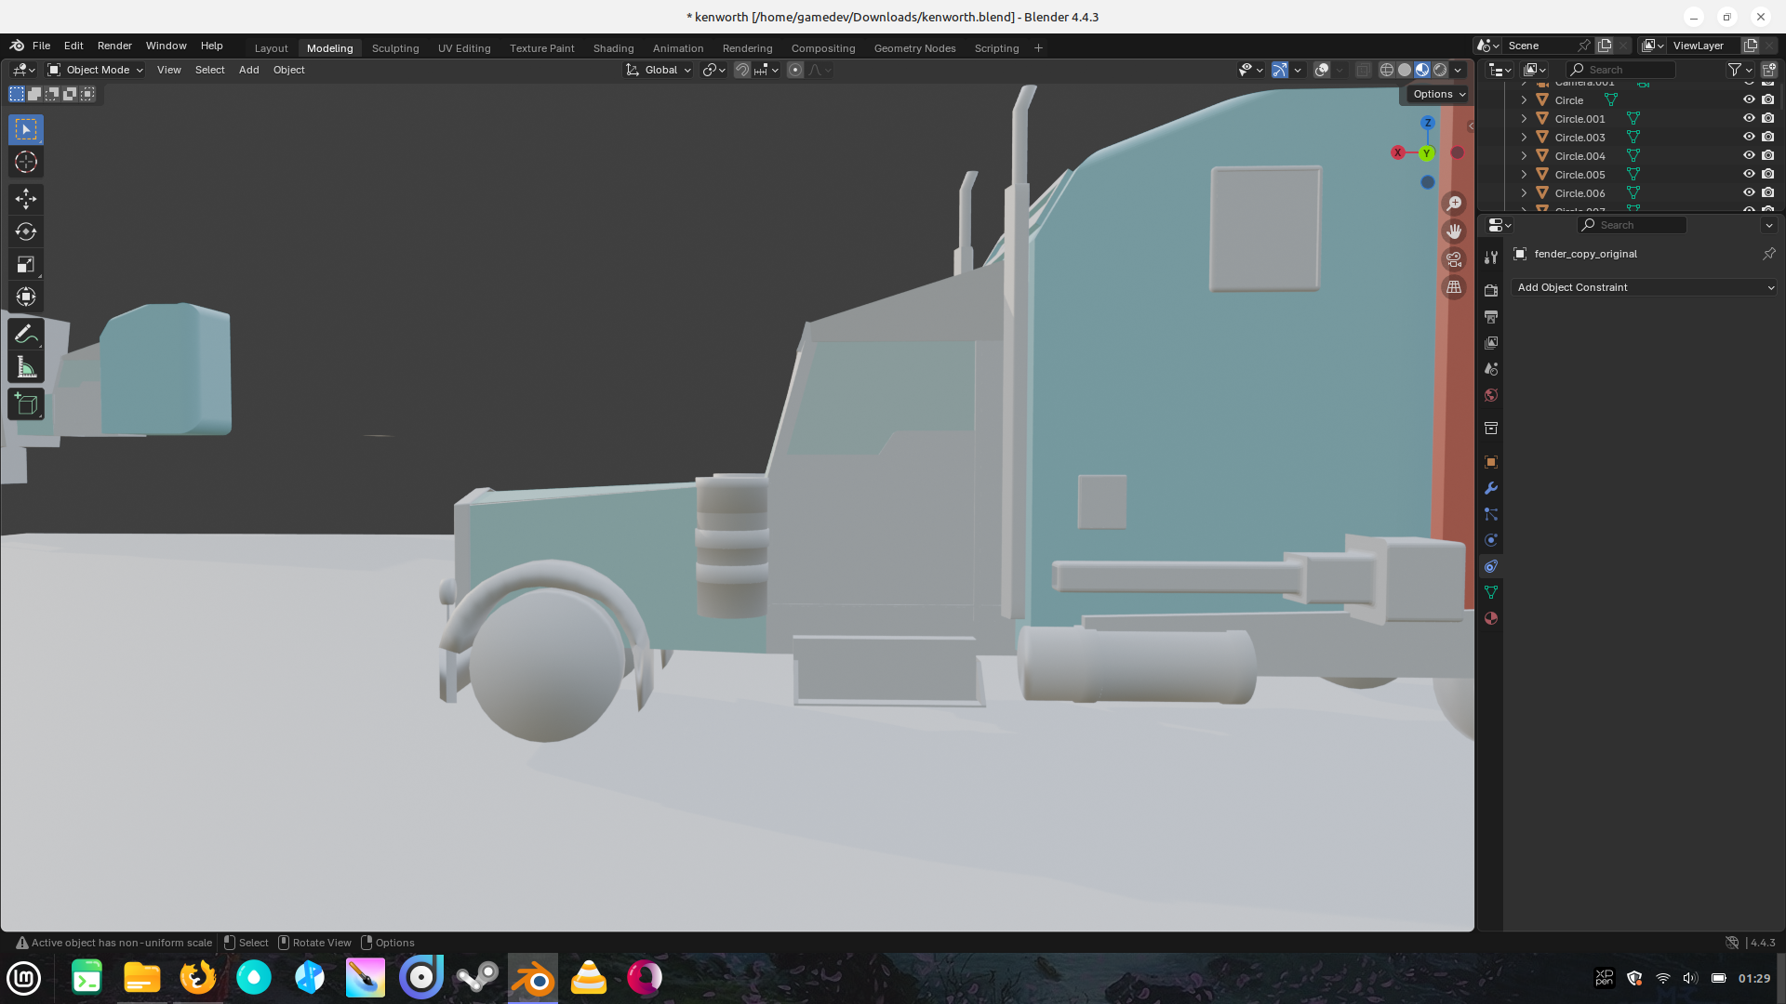Image resolution: width=1786 pixels, height=1004 pixels.
Task: Open outliner filter dropdown
Action: tap(1739, 70)
